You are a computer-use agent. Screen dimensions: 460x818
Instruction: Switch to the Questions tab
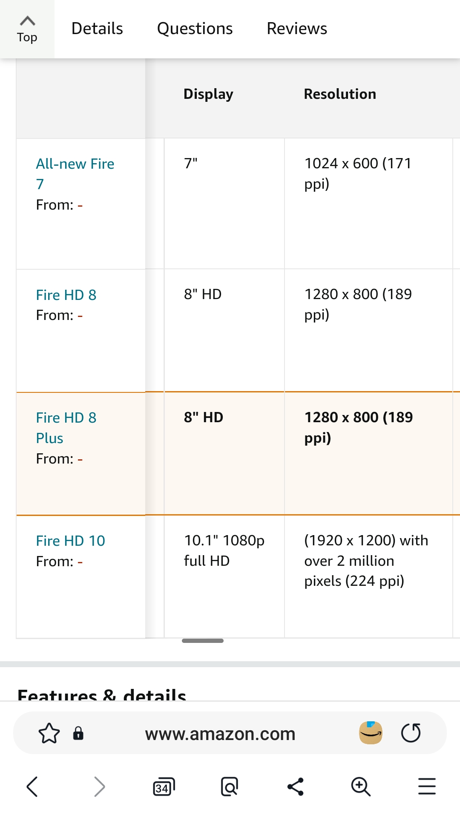point(195,29)
